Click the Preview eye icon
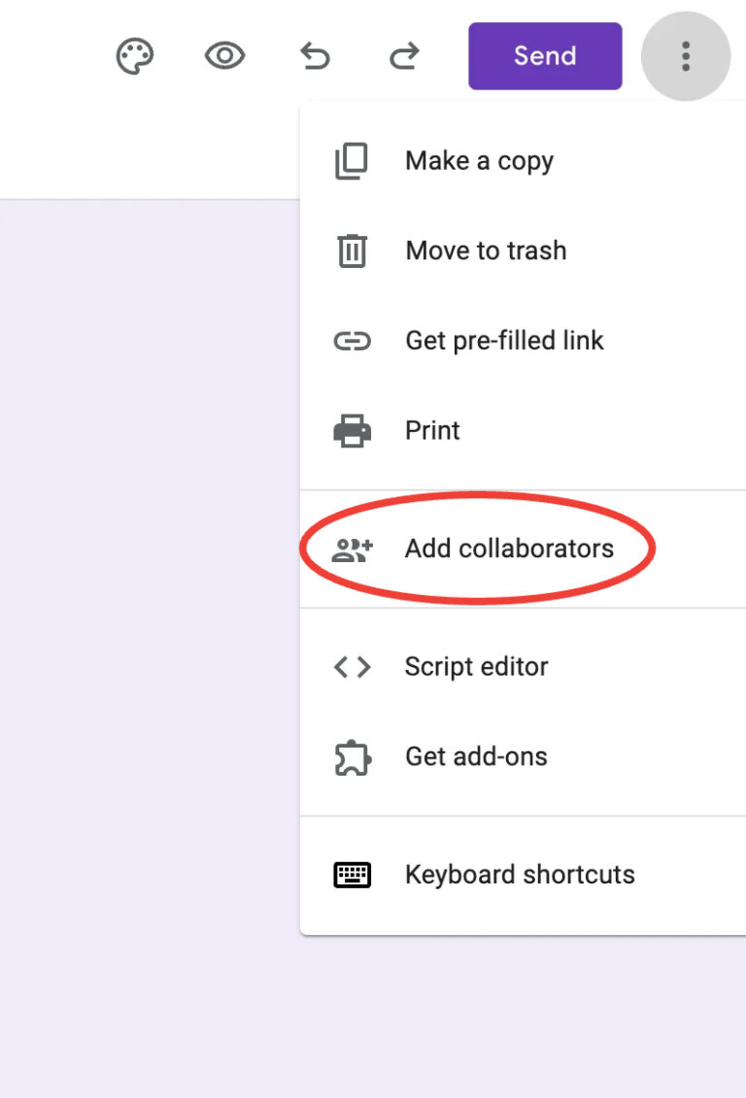This screenshot has height=1098, width=746. pos(224,56)
